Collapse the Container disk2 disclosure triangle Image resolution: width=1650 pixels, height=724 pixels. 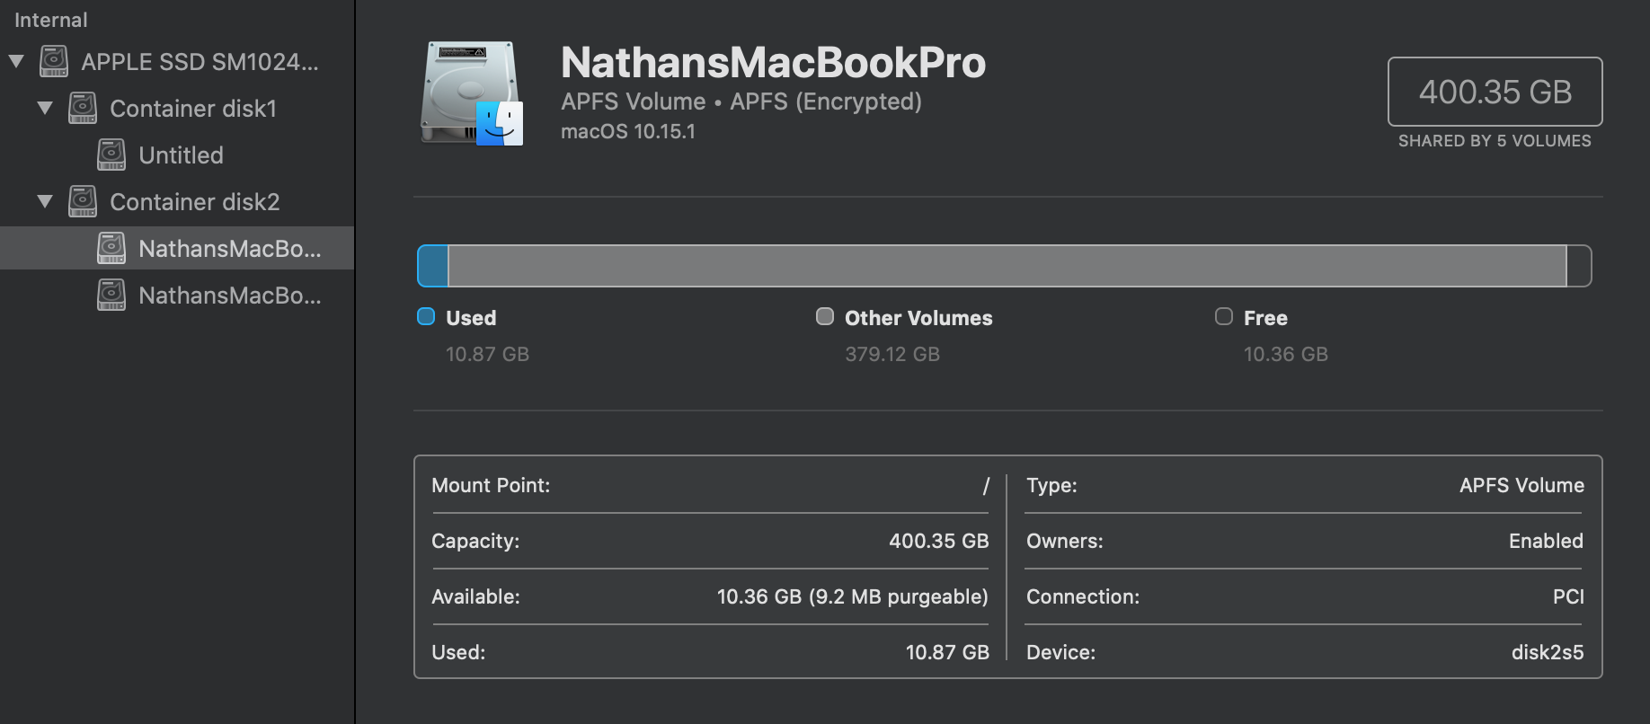coord(45,202)
